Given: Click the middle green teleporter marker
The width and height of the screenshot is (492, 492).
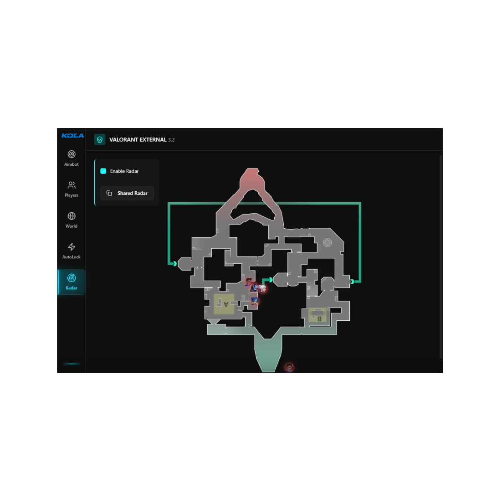Looking at the screenshot, I should (x=271, y=280).
